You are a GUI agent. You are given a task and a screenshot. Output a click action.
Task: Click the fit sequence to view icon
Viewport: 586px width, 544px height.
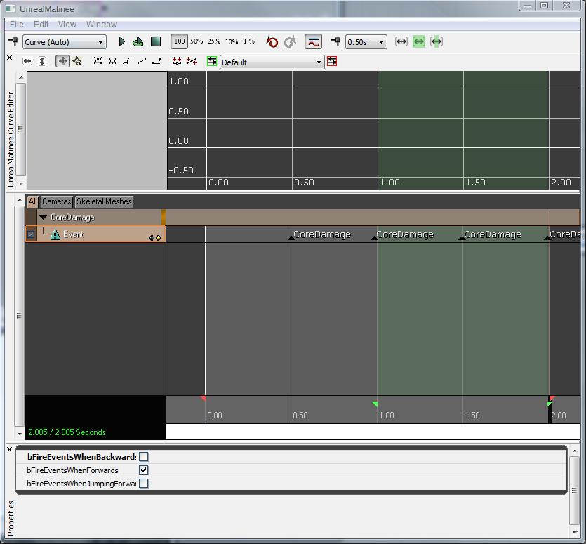(x=401, y=41)
